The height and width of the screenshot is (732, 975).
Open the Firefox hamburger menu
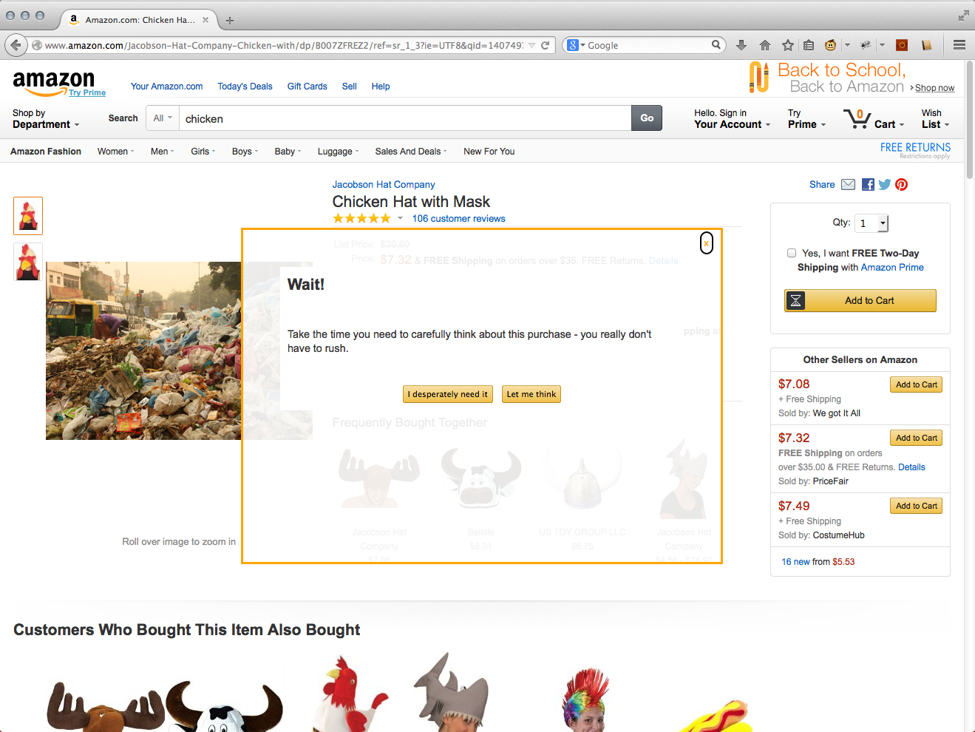pyautogui.click(x=959, y=45)
